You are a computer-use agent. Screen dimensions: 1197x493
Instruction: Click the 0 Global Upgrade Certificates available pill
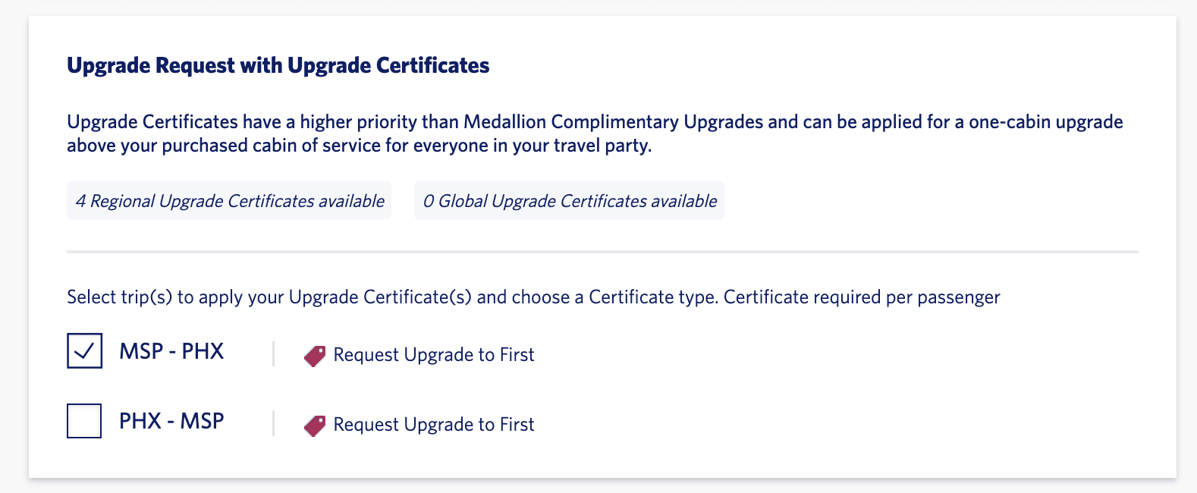coord(569,200)
